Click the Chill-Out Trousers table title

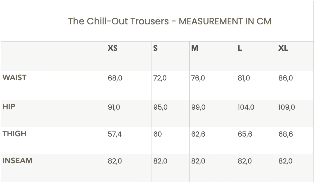coord(170,21)
